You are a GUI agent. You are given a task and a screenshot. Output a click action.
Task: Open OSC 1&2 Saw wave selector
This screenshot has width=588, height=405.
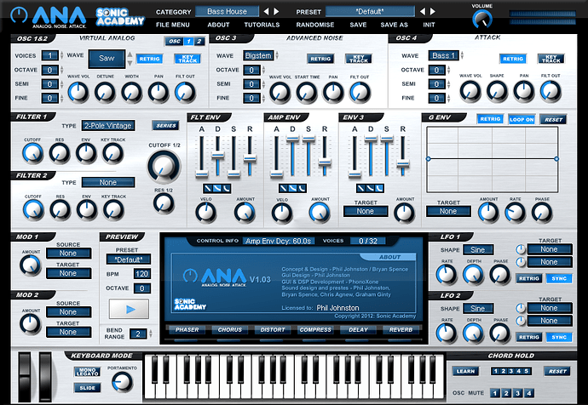point(107,59)
